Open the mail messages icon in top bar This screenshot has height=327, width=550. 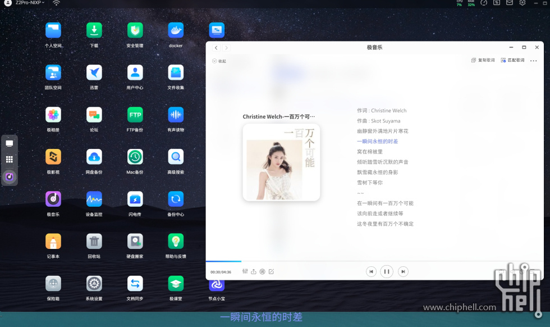click(510, 3)
